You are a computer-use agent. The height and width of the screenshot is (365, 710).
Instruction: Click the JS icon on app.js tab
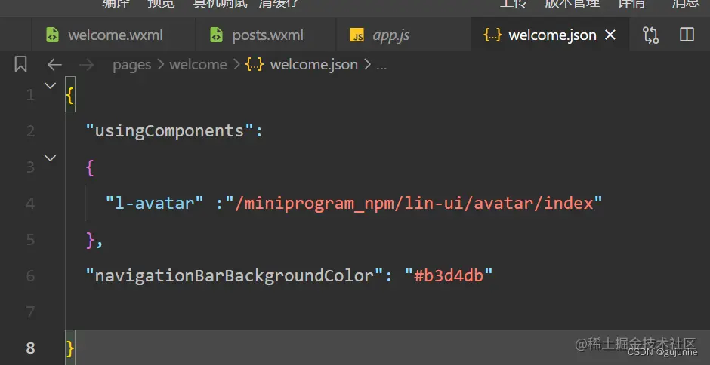357,35
